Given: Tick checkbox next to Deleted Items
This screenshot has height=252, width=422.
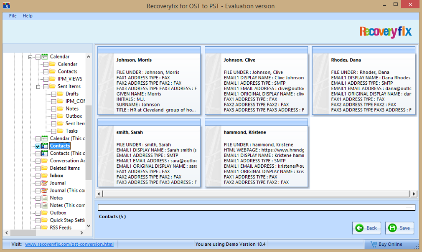Looking at the screenshot, I should [38, 169].
